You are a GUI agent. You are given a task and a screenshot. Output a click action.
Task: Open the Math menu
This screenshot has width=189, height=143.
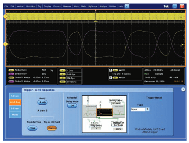click(x=83, y=6)
